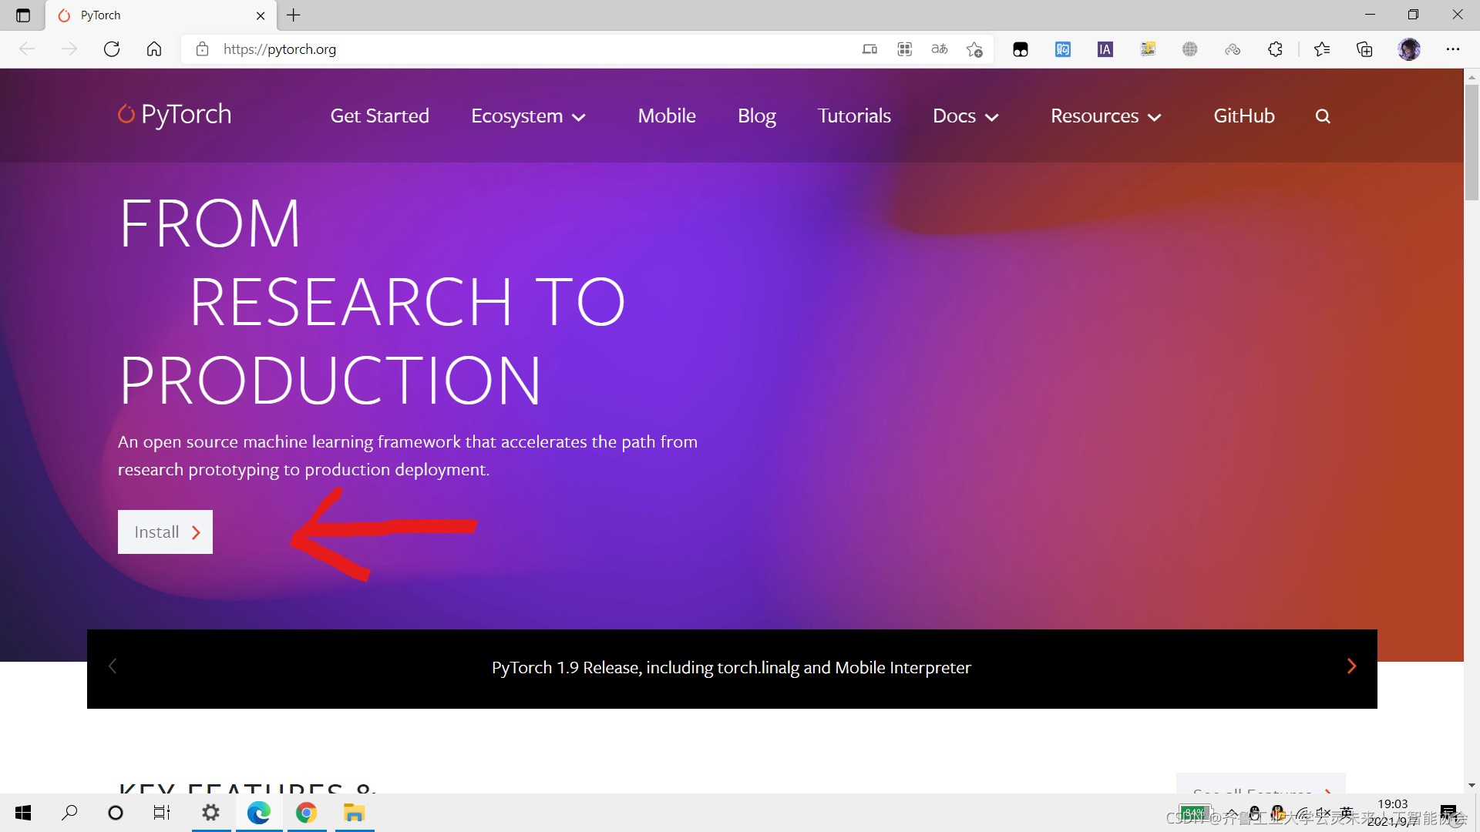Viewport: 1480px width, 832px height.
Task: Open taskbar Search
Action: [x=69, y=813]
